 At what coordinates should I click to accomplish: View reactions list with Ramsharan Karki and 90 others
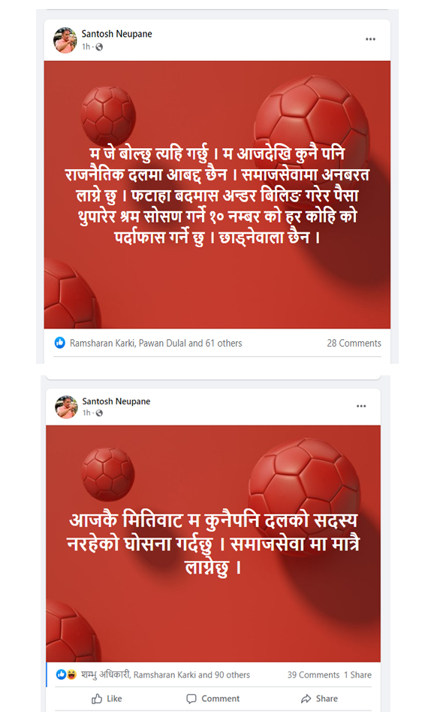coord(165,674)
